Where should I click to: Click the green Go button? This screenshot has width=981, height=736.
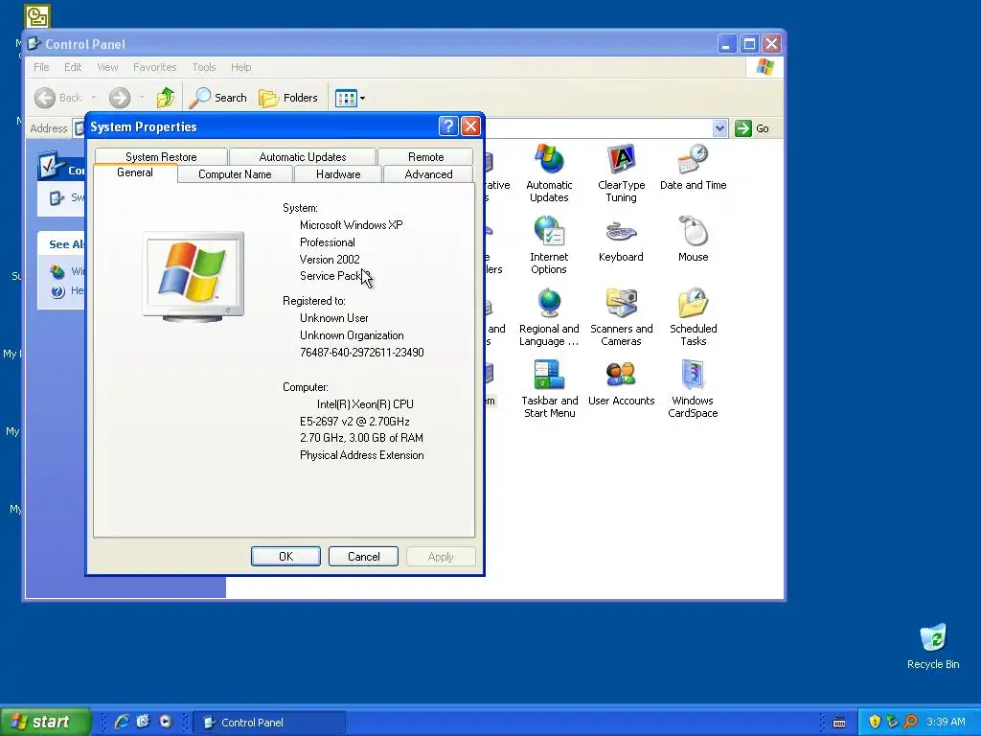tap(752, 128)
